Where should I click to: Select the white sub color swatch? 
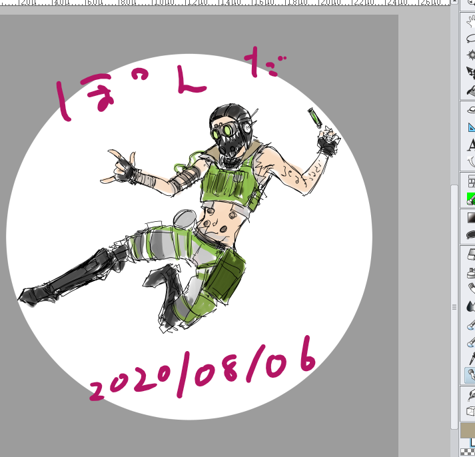click(x=472, y=442)
